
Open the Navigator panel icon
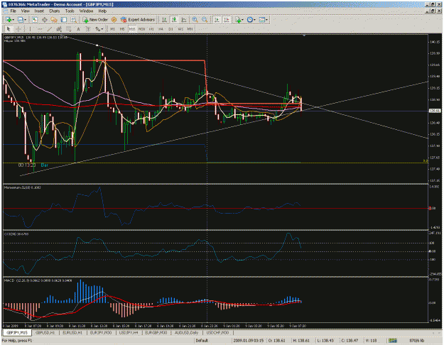coord(54,20)
